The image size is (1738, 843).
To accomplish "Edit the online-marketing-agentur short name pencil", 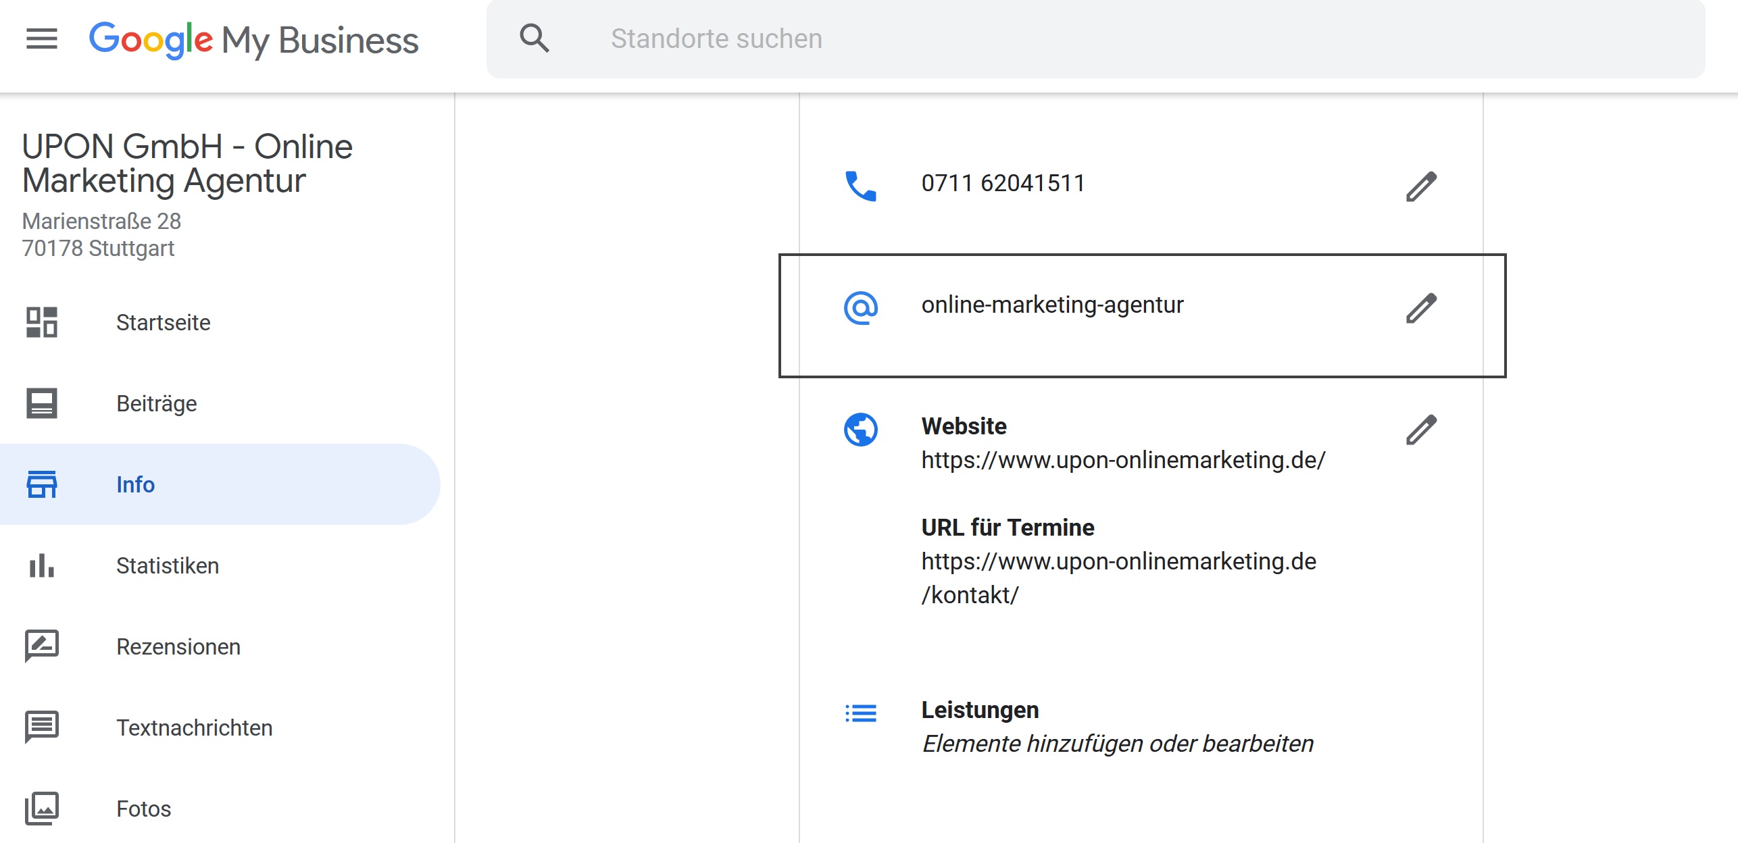I will tap(1421, 308).
